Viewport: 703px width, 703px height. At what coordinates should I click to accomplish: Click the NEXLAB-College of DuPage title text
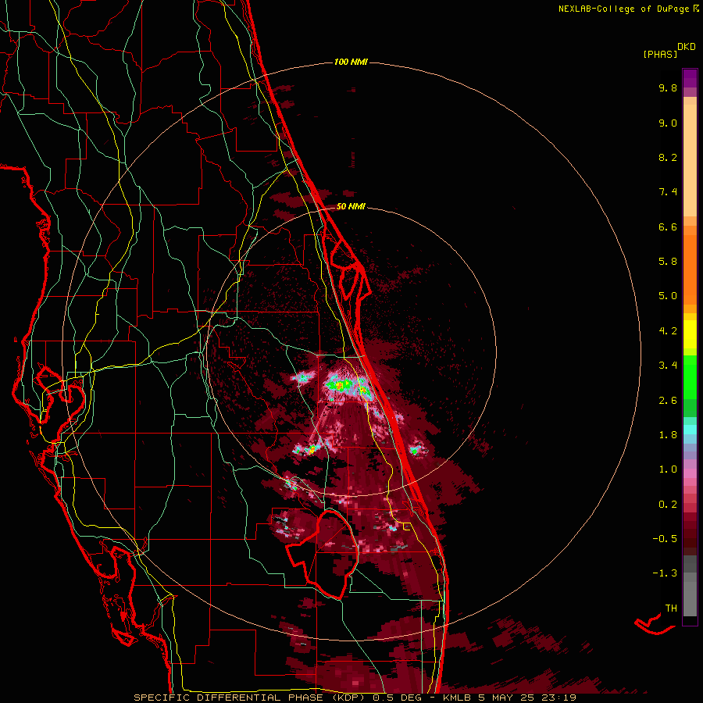pyautogui.click(x=623, y=9)
